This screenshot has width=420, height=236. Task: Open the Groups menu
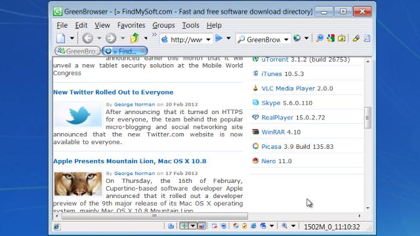coord(163,25)
